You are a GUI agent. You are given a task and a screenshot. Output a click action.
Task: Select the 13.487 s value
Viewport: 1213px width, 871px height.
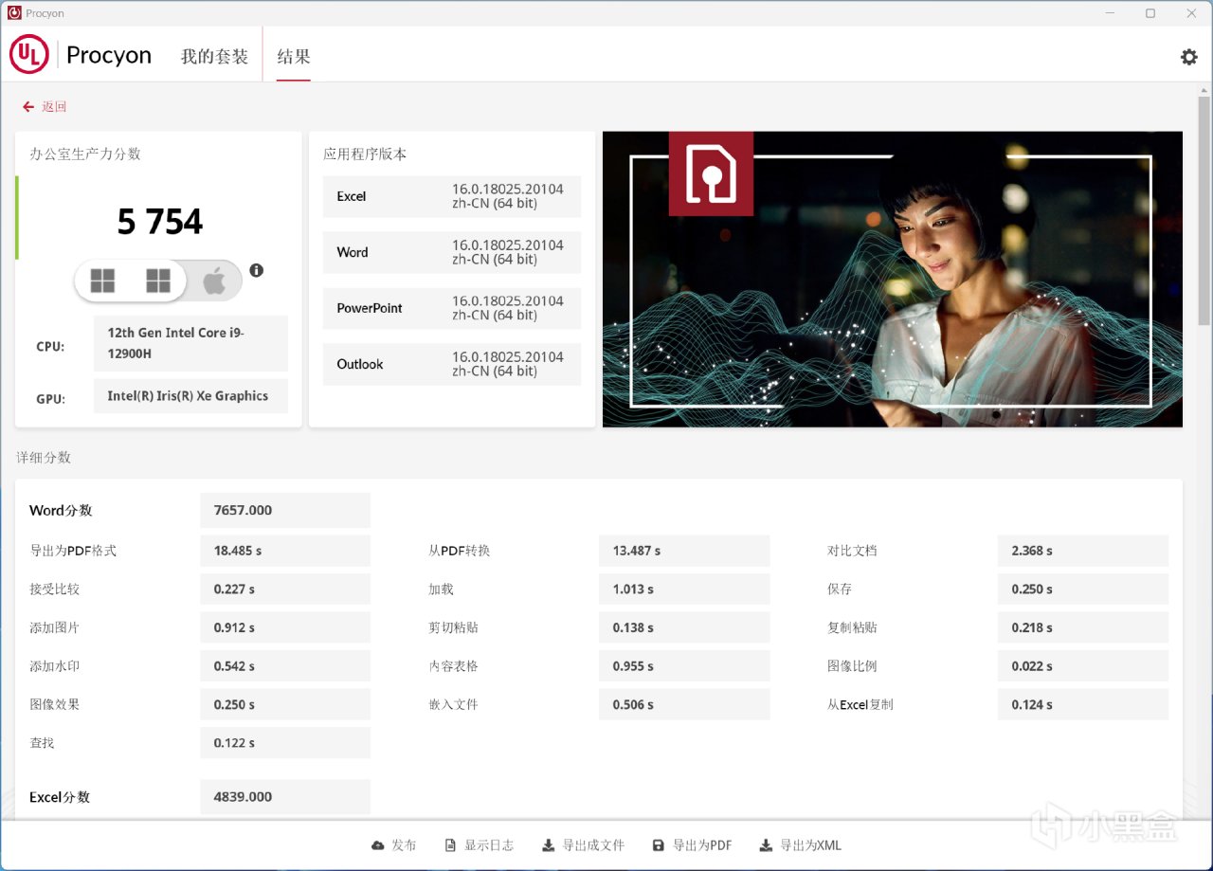click(637, 551)
